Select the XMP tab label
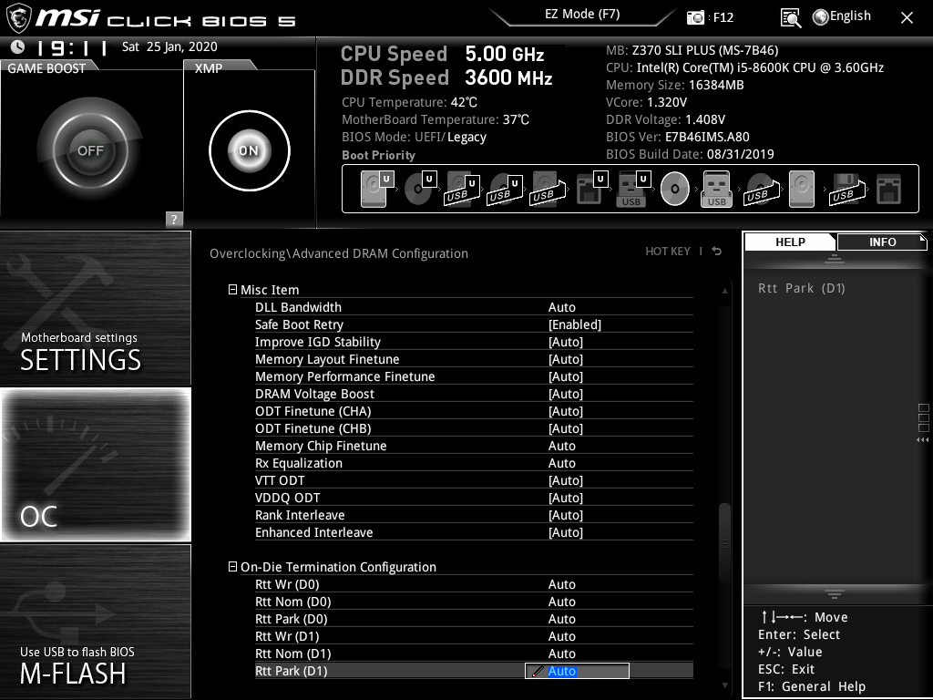Viewport: 933px width, 700px height. pos(209,67)
